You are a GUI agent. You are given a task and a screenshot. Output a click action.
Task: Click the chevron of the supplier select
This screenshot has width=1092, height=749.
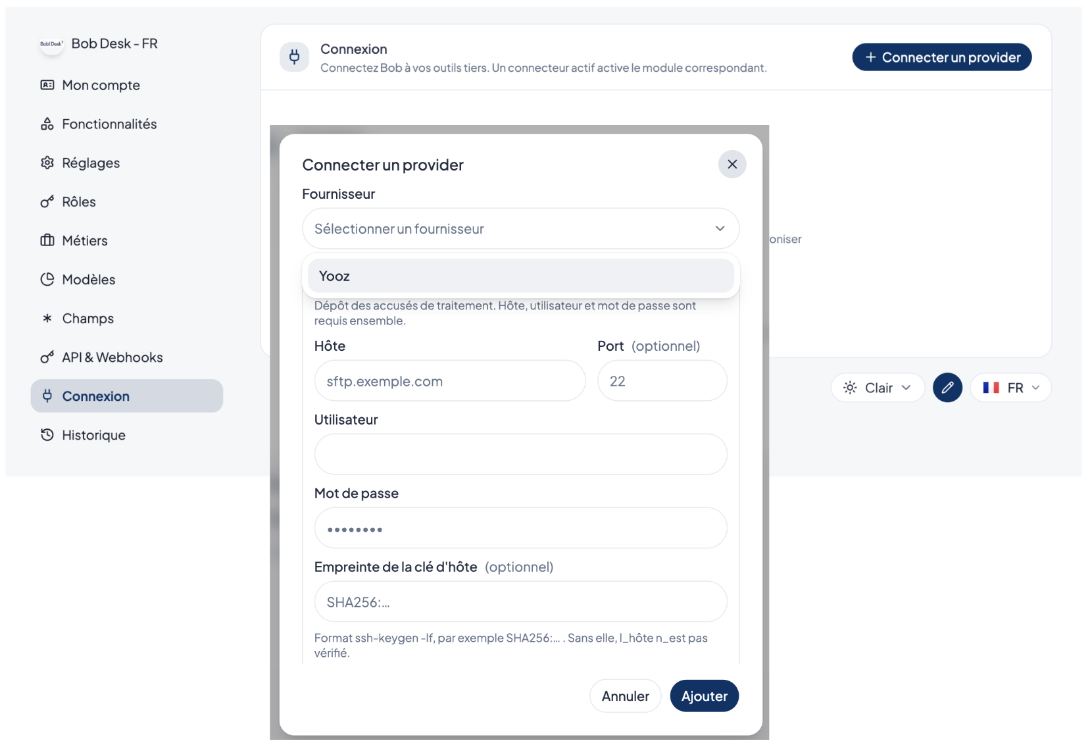(720, 228)
